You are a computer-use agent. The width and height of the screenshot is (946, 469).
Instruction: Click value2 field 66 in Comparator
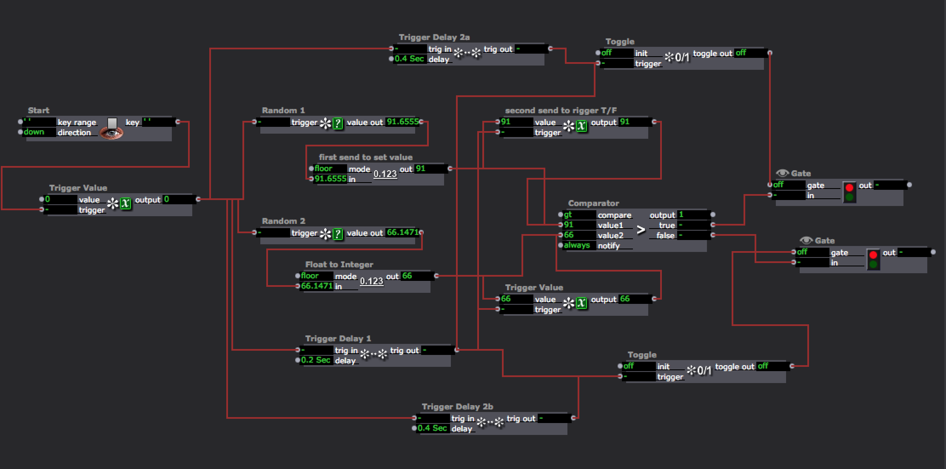(579, 235)
